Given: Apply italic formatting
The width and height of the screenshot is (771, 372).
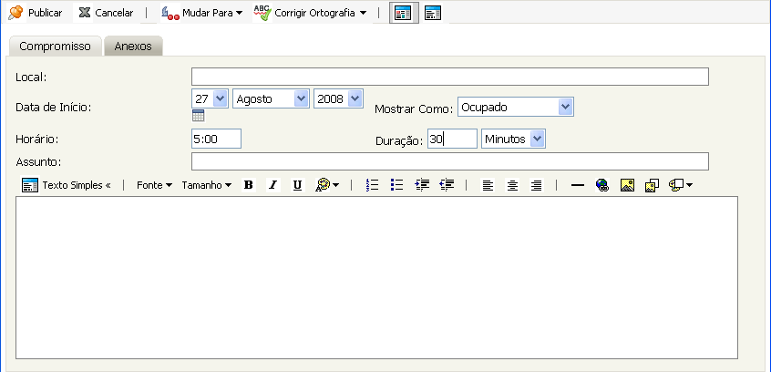Looking at the screenshot, I should point(272,185).
